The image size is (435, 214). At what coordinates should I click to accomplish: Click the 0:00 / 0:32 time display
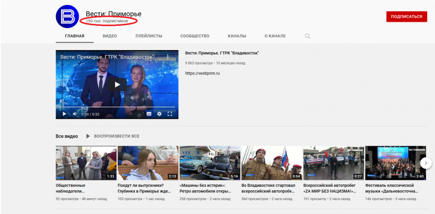pos(90,114)
